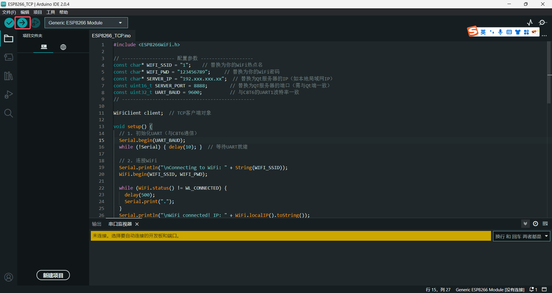The width and height of the screenshot is (552, 293).
Task: Click the Upload arrow button
Action: tap(22, 23)
